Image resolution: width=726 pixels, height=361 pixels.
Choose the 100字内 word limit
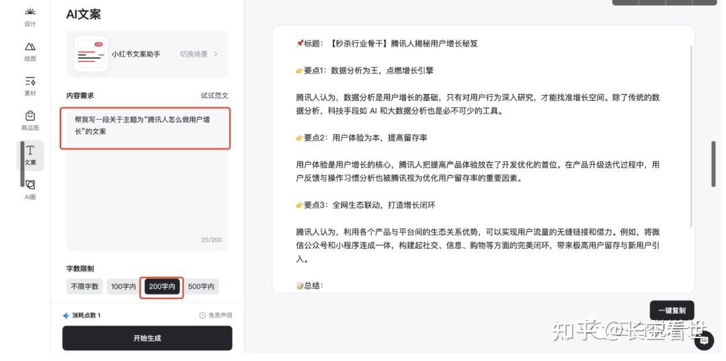pyautogui.click(x=123, y=287)
